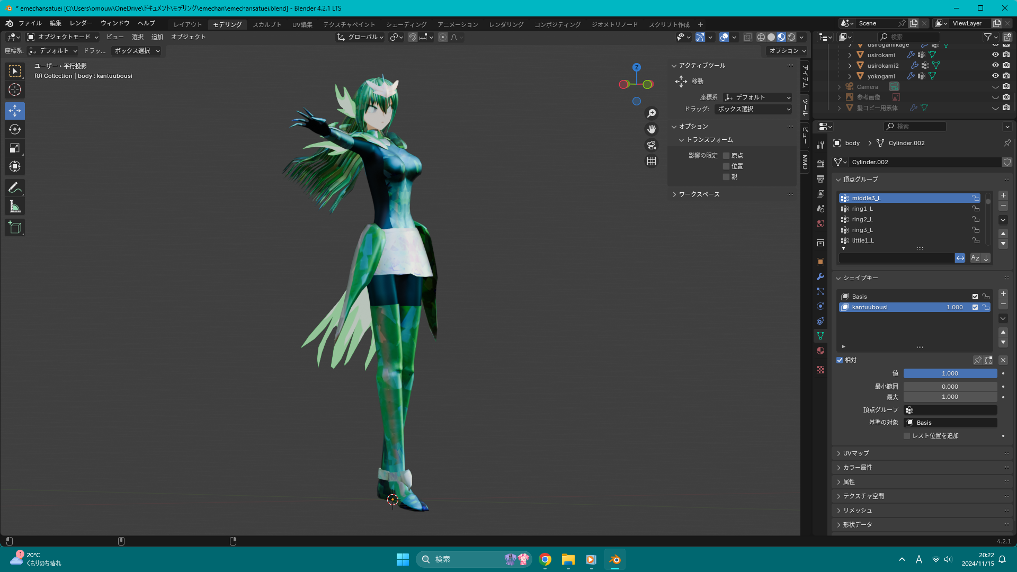Select the Basis shape key
This screenshot has width=1017, height=572.
tap(915, 297)
